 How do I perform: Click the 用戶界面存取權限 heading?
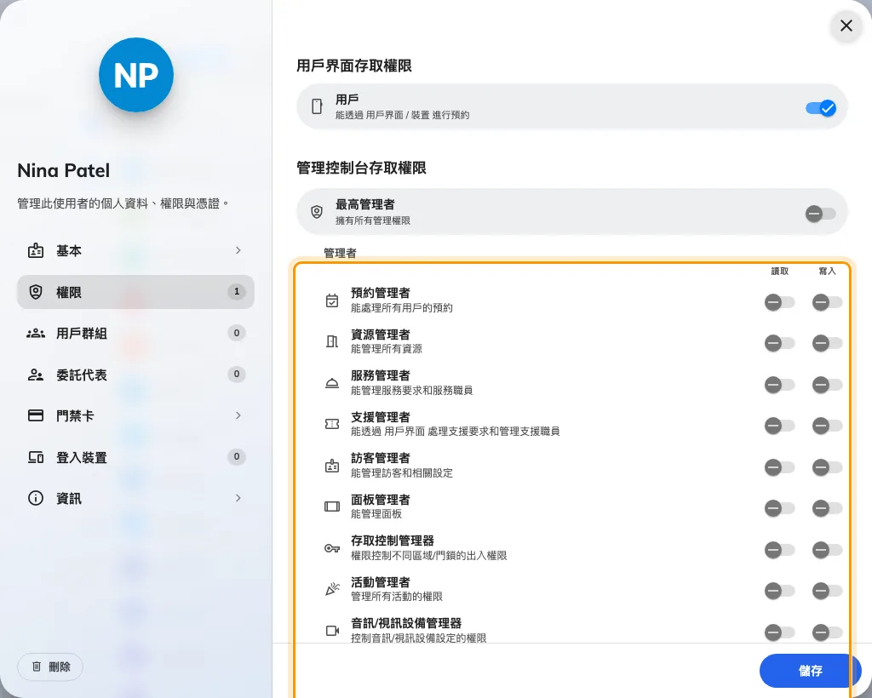354,66
